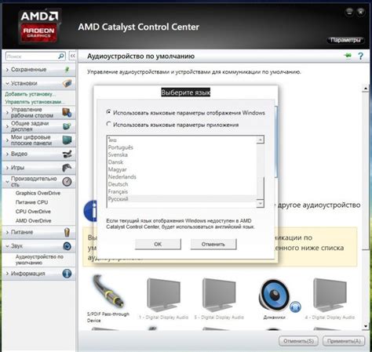Image resolution: width=372 pixels, height=352 pixels.
Task: Select S/PDIF Pass-through Device cable icon
Action: pyautogui.click(x=108, y=292)
